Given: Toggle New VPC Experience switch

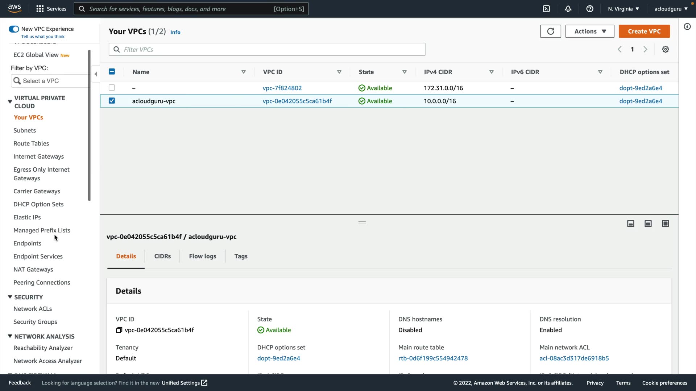Looking at the screenshot, I should point(14,29).
